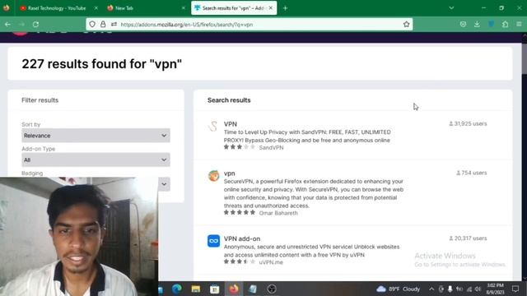Image resolution: width=527 pixels, height=296 pixels.
Task: Open the Pocket save icon
Action: tap(463, 24)
